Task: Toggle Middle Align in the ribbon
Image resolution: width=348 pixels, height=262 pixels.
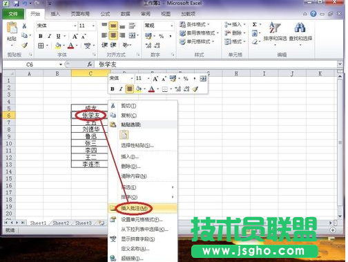Action: click(x=113, y=26)
